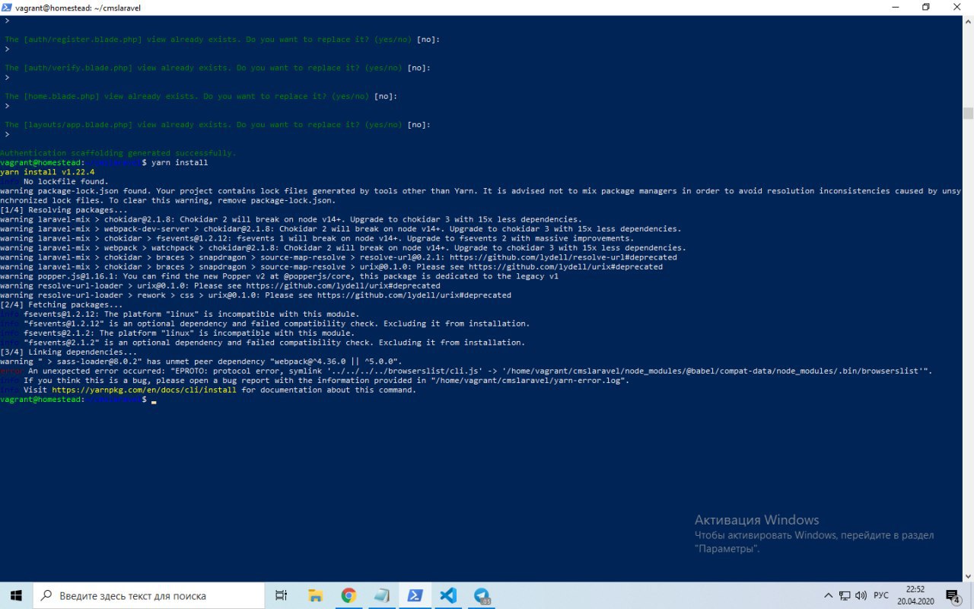This screenshot has width=974, height=609.
Task: Open the volume control tray icon
Action: (861, 595)
